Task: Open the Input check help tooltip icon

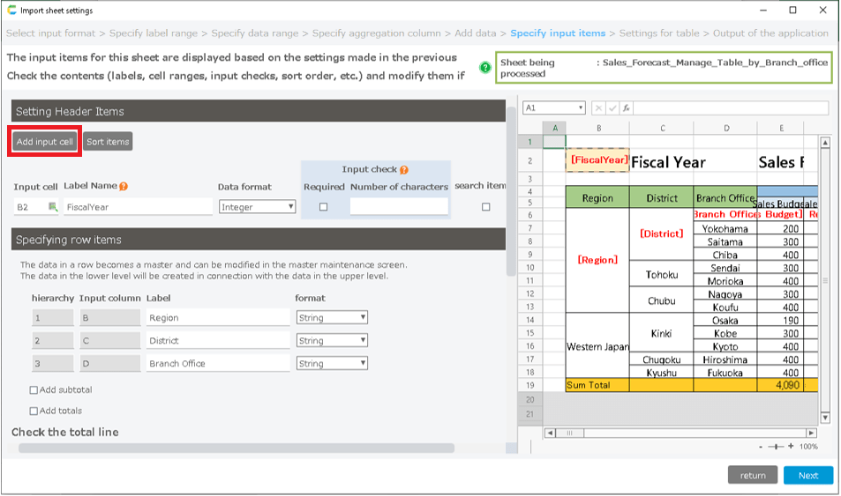Action: pos(403,170)
